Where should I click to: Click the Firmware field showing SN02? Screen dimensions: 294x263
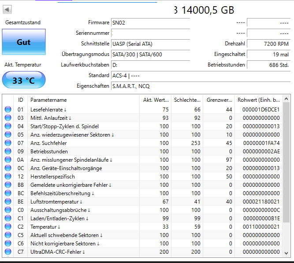click(151, 22)
